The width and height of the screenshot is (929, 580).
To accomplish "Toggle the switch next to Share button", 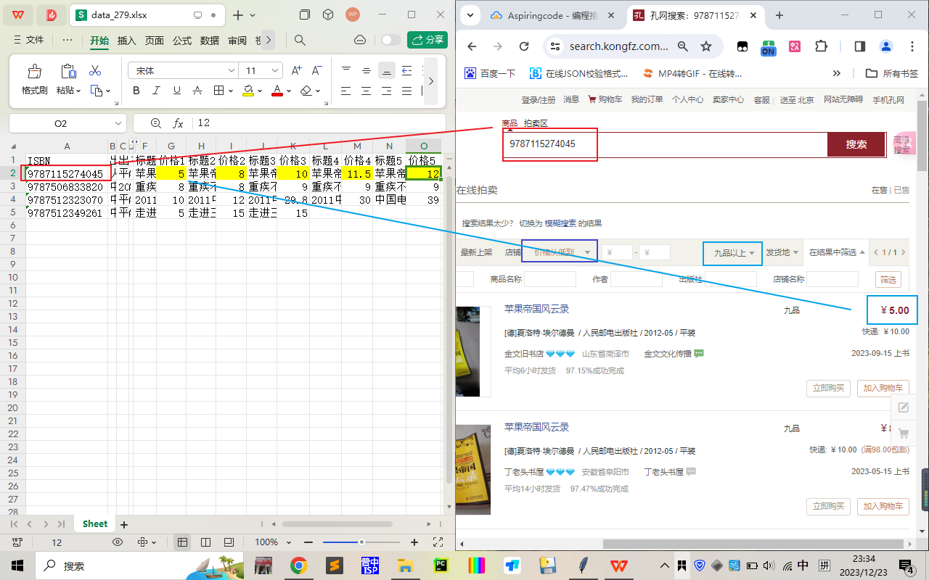I will (390, 40).
